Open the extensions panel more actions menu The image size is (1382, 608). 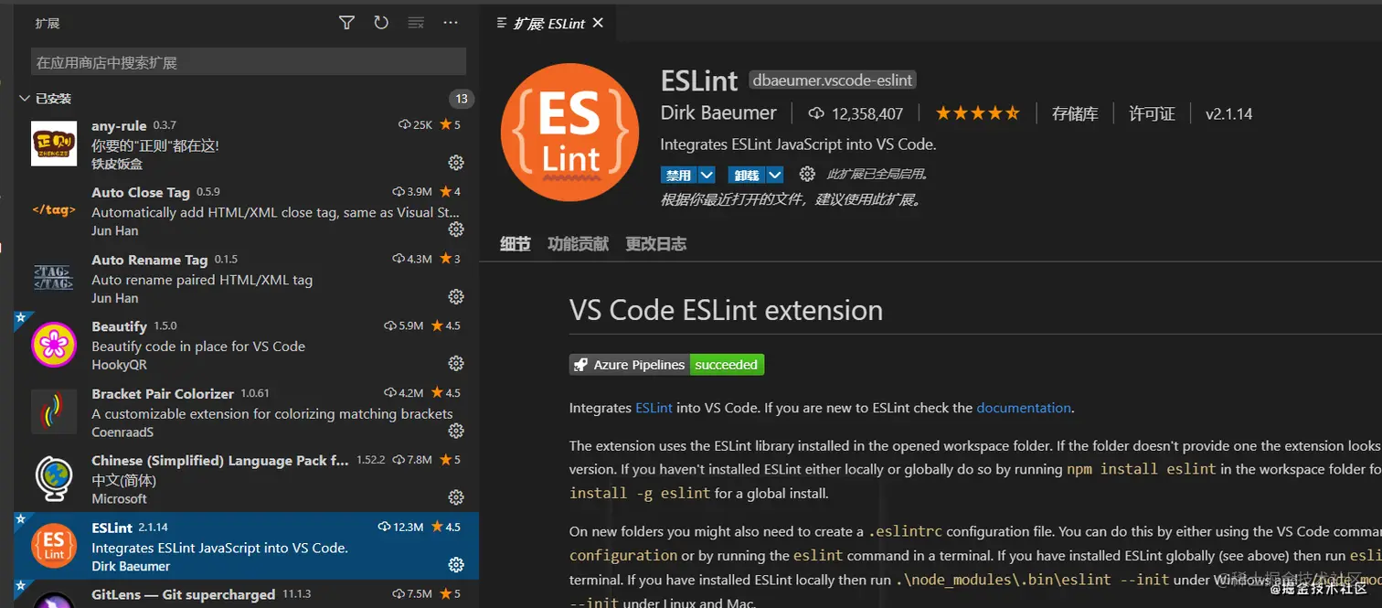point(451,23)
